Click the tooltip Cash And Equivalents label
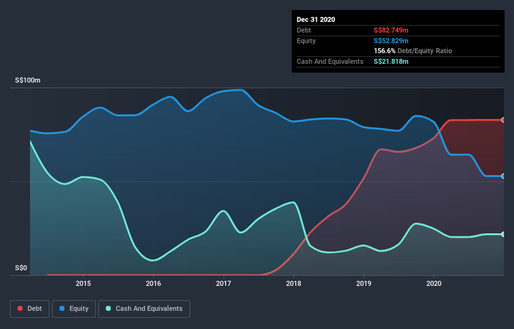The image size is (514, 329). 330,61
